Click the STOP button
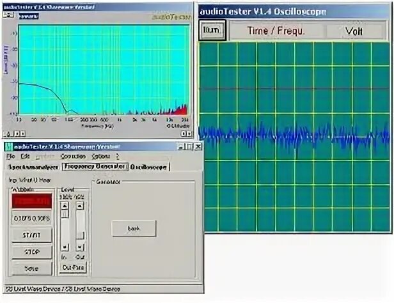This screenshot has width=394, height=303. [32, 252]
